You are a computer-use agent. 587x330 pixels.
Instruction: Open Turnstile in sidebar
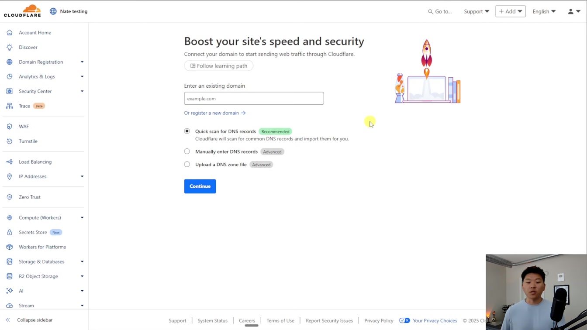(x=28, y=141)
